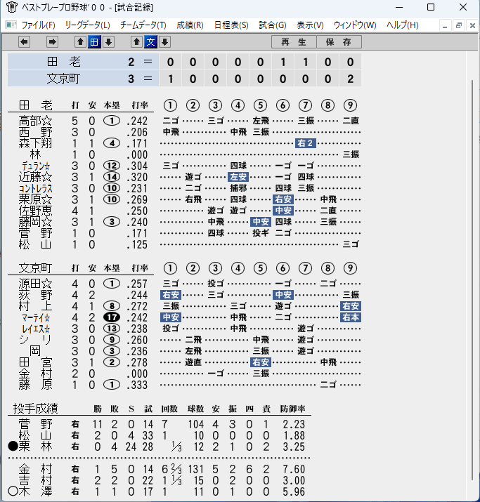480x502 pixels.
Task: Restore the inner 試合記録 child window
Action: pyautogui.click(x=458, y=25)
